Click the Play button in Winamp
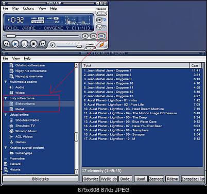Viewport: 207px width, 194px height. [15, 44]
